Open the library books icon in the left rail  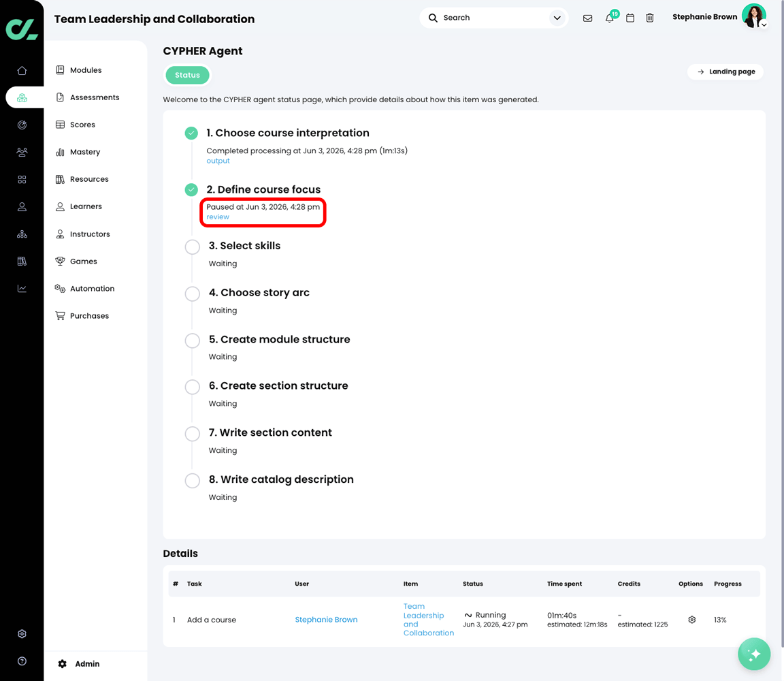pyautogui.click(x=22, y=262)
